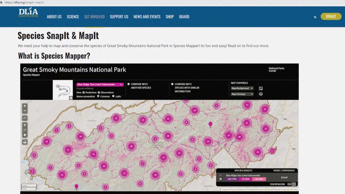Open the Get Involved menu

(94, 17)
